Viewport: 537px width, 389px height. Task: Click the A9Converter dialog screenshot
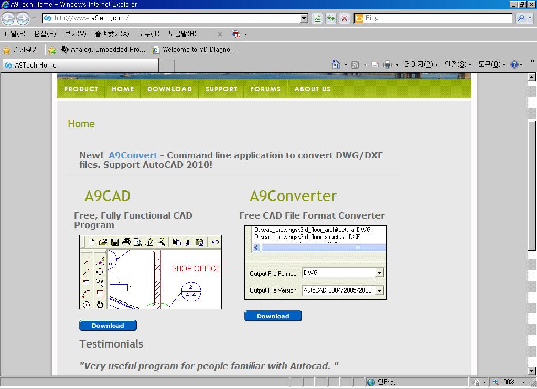coord(315,263)
